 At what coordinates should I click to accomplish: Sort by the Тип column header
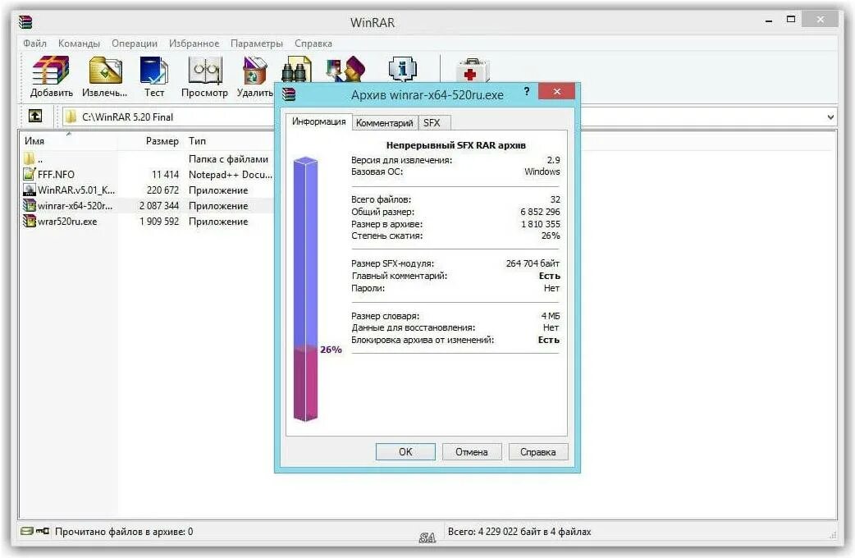[197, 140]
